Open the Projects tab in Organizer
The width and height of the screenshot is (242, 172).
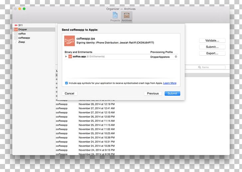coord(115,17)
